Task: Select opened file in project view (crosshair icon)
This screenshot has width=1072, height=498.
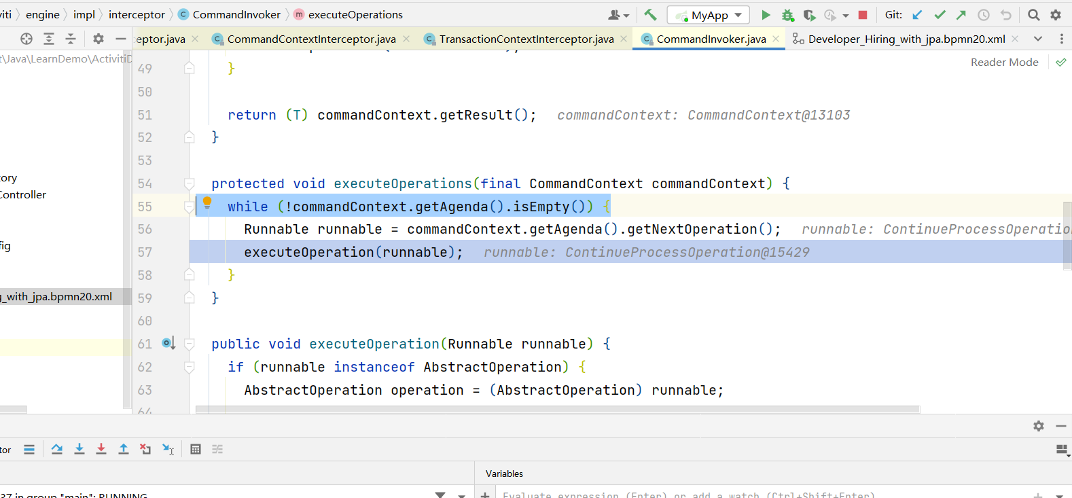Action: 26,39
